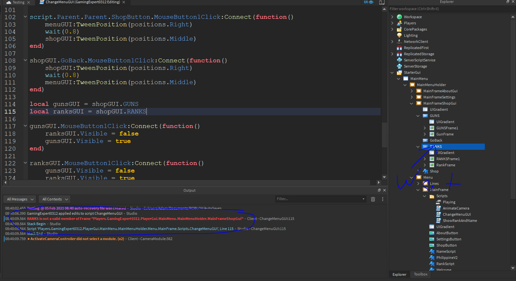Viewport: 516px width, 281px height.
Task: Click the NameScript text label icon
Action: click(432, 251)
